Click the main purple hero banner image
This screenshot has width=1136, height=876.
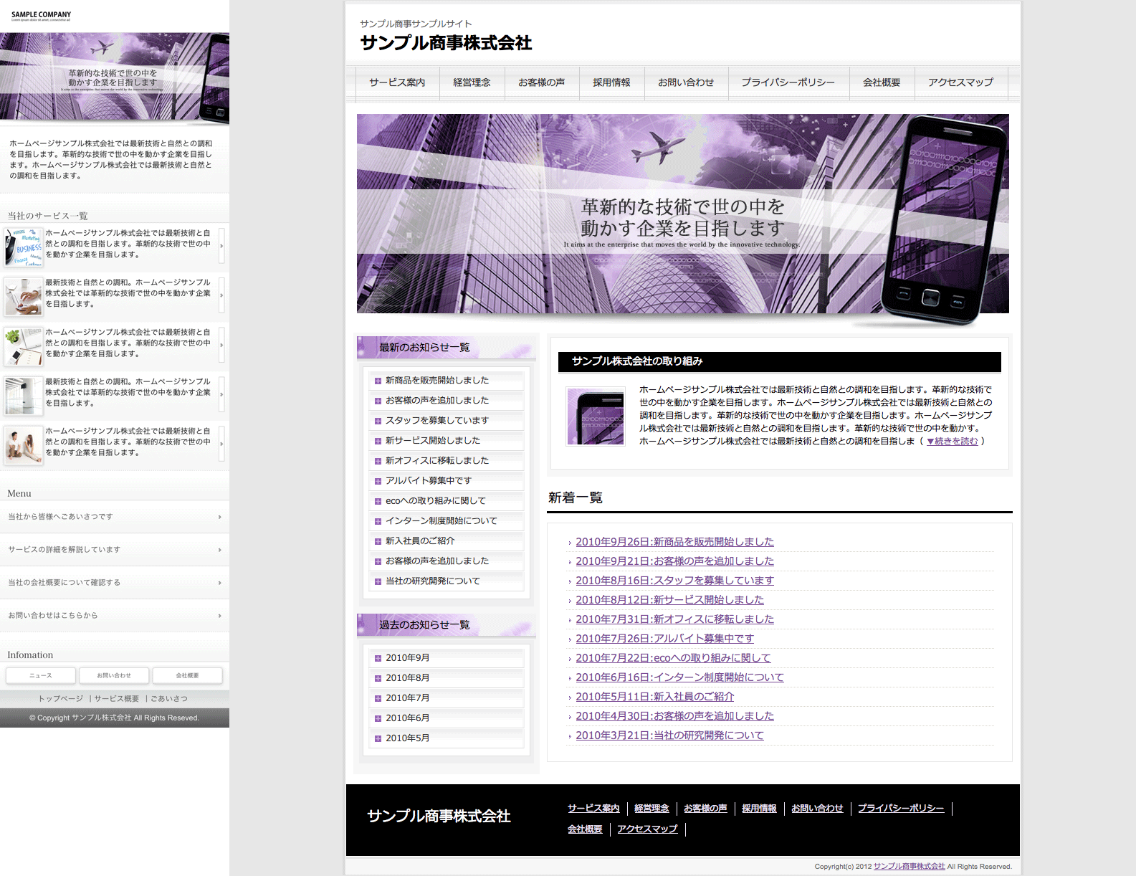click(x=682, y=214)
